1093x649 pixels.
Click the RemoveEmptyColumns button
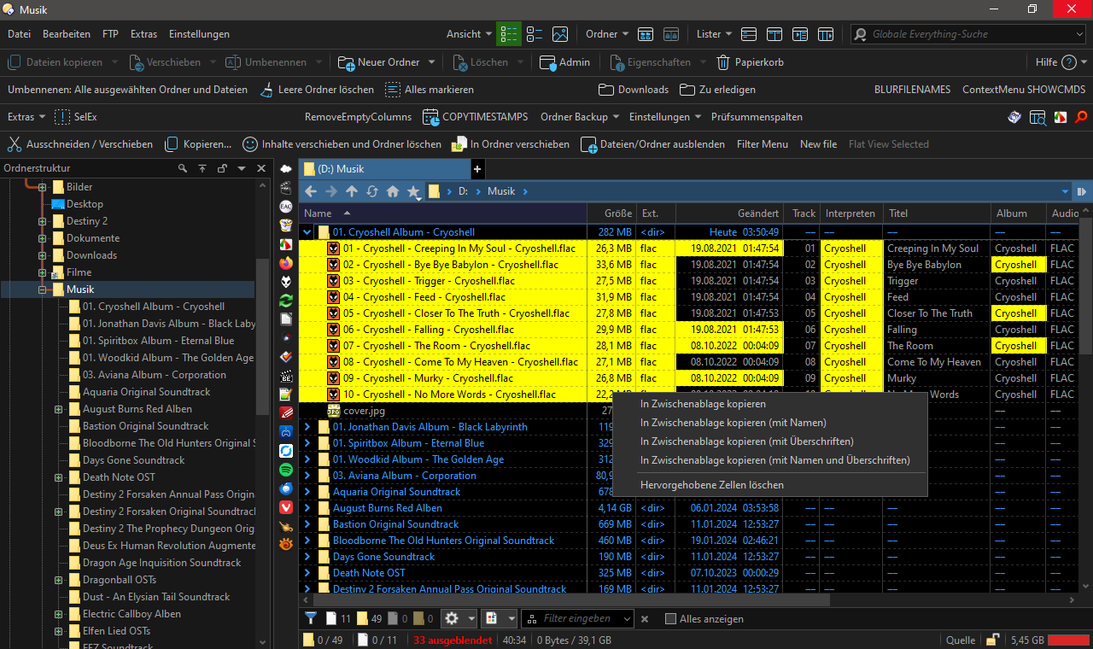click(358, 117)
